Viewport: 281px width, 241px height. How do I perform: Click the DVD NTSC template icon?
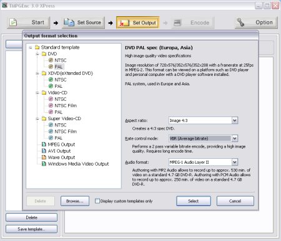point(51,60)
